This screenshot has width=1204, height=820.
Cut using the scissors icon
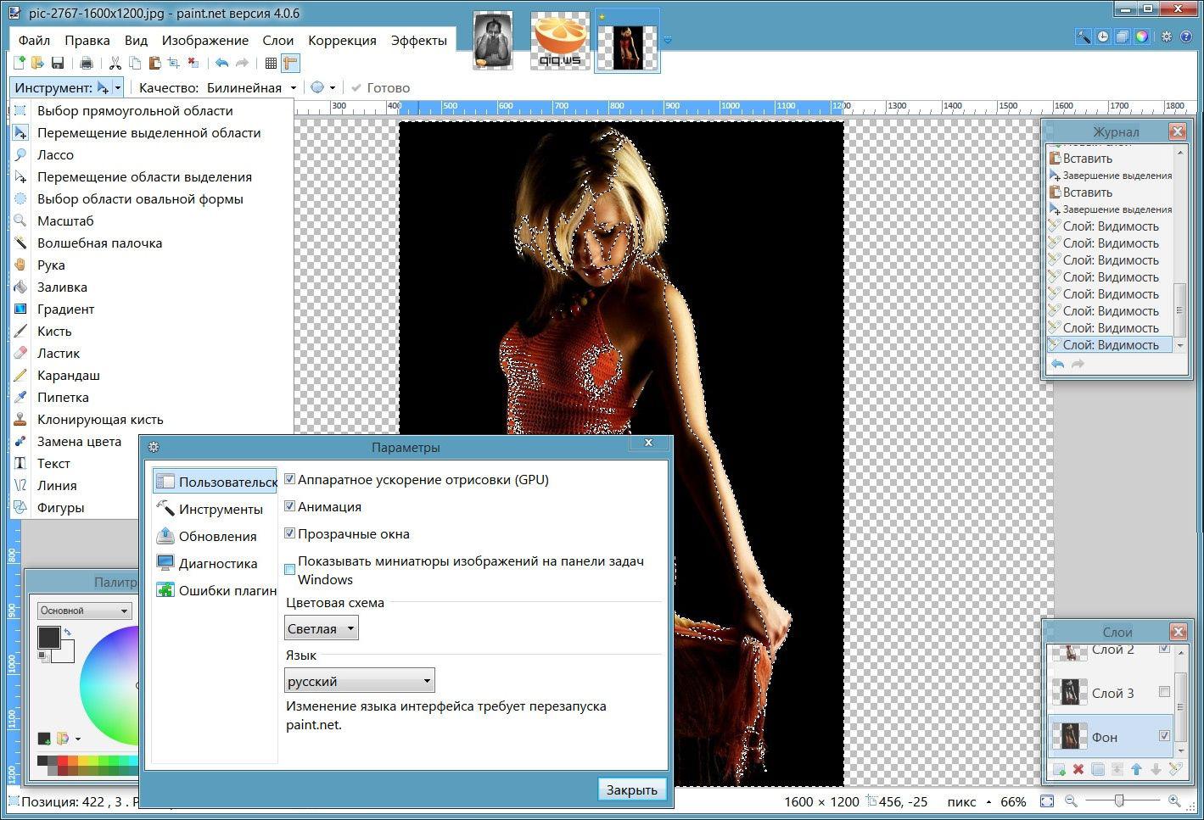tap(115, 63)
